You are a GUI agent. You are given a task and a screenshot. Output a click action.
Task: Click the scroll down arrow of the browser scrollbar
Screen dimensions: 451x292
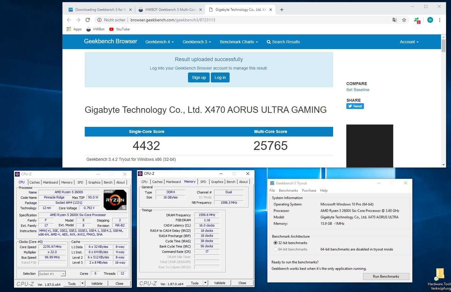(x=443, y=165)
